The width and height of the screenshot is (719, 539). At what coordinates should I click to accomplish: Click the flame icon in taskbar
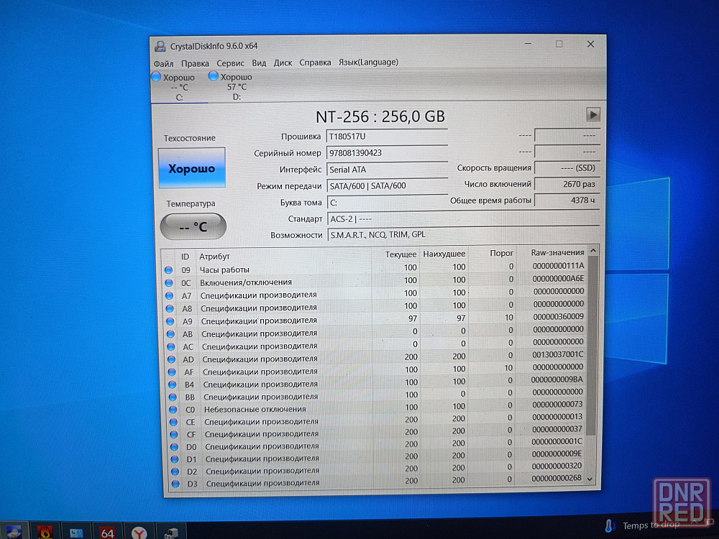coord(45,532)
